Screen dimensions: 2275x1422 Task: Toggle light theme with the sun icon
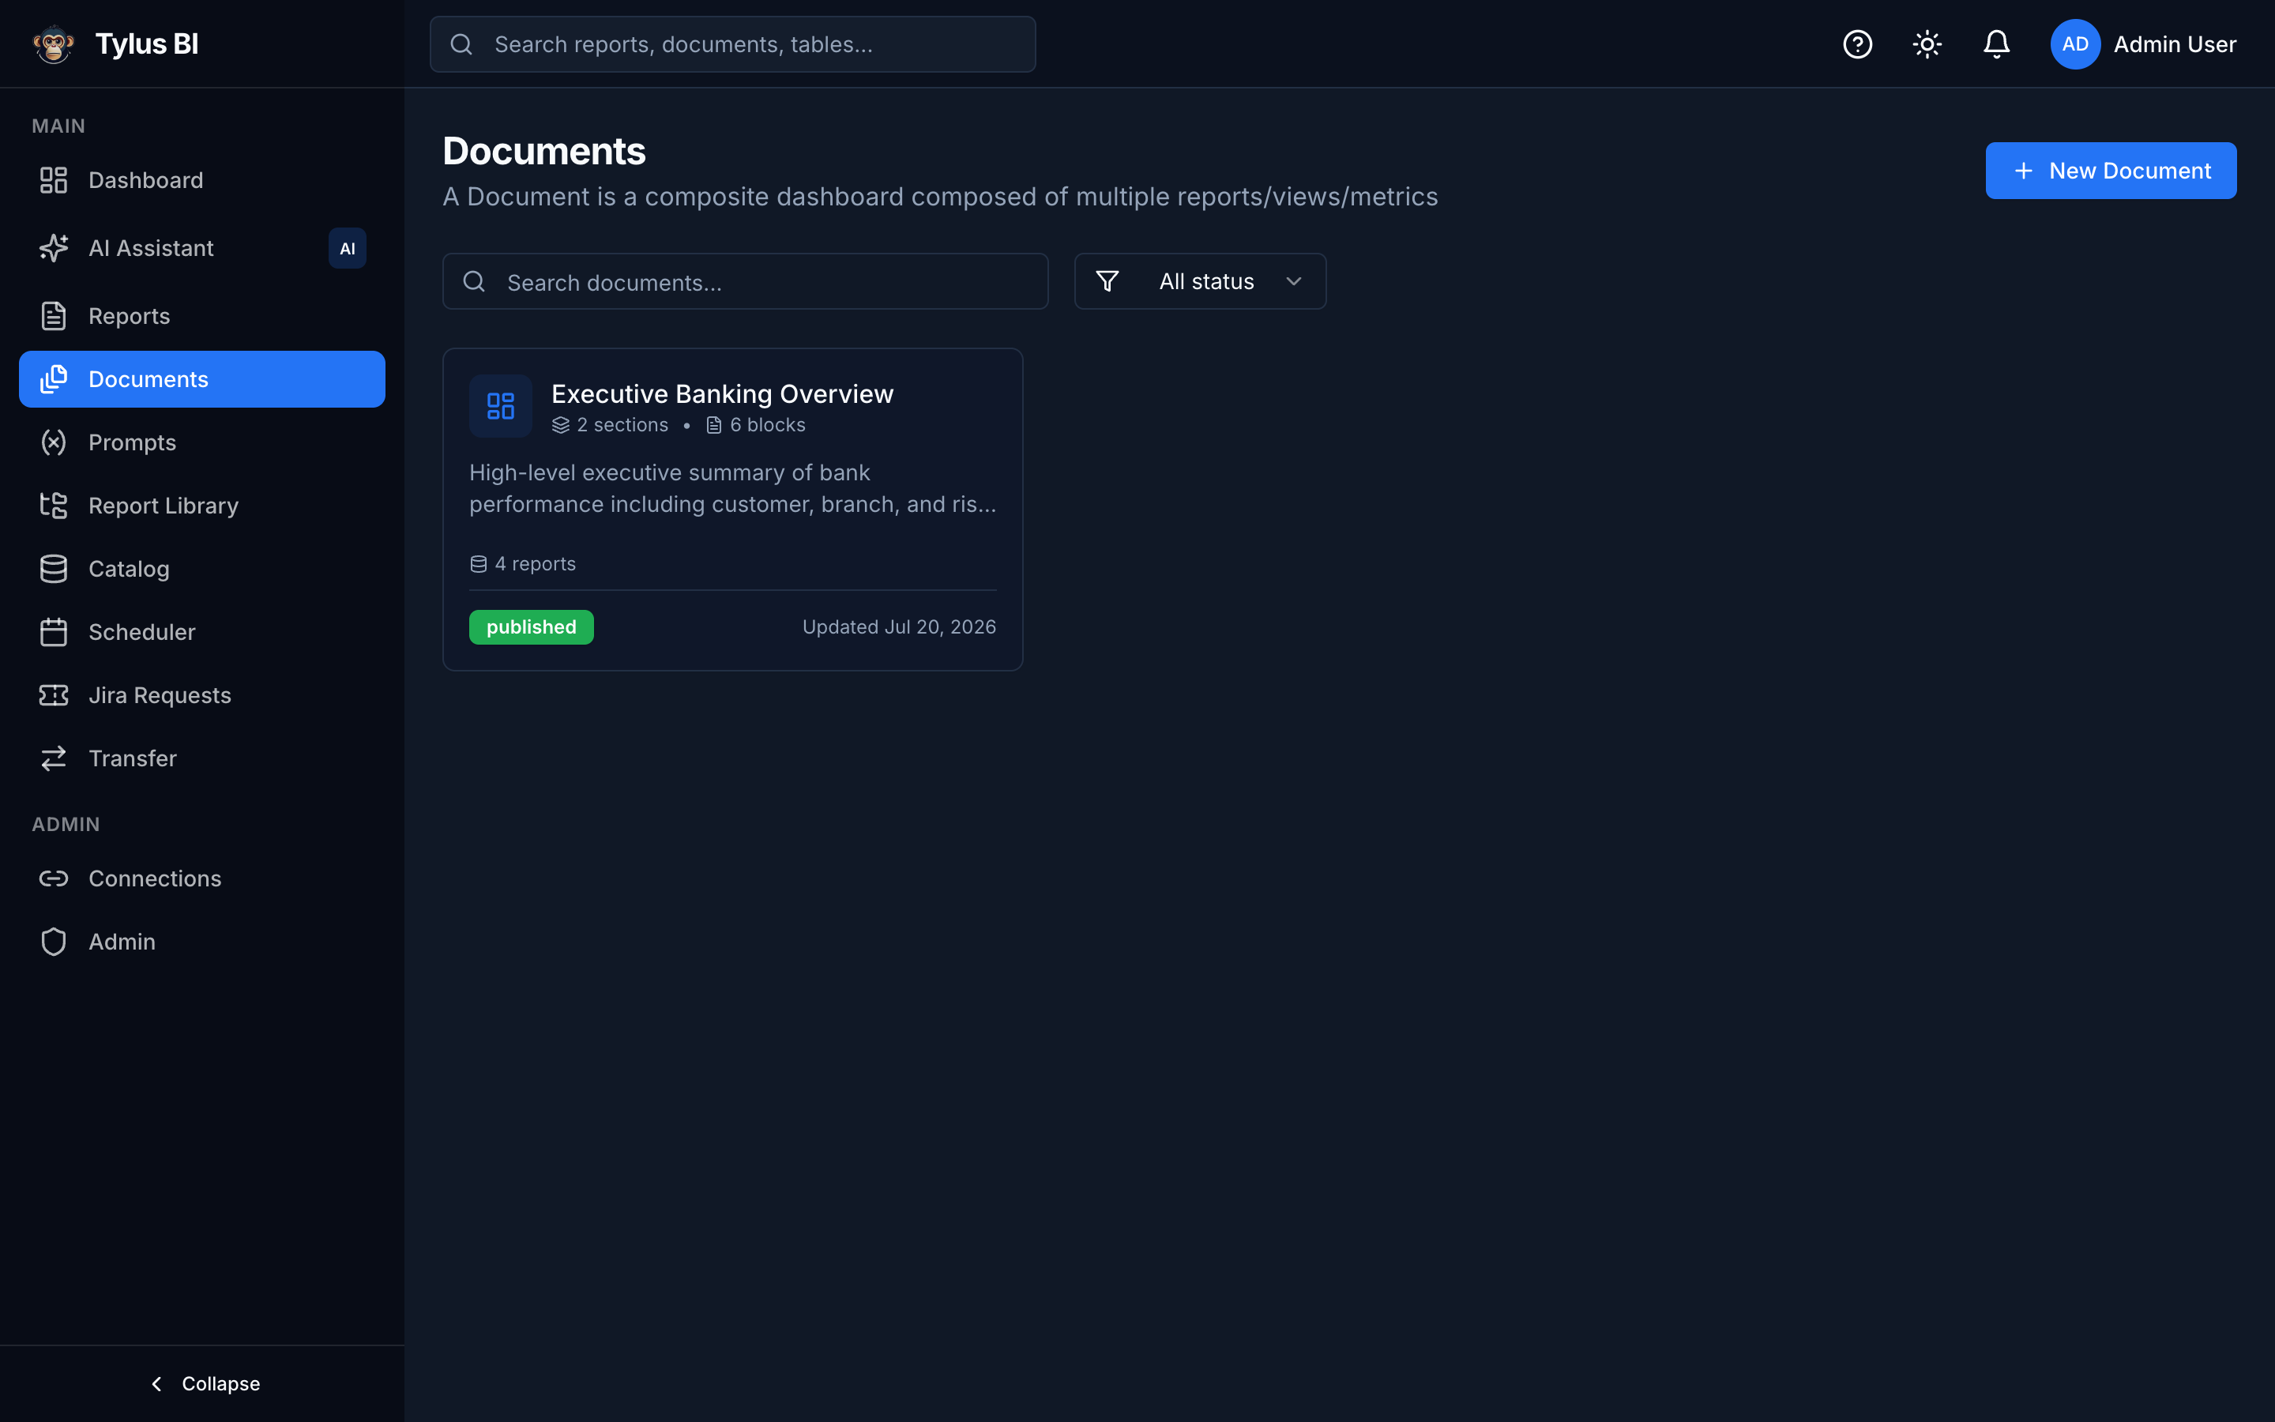tap(1926, 44)
